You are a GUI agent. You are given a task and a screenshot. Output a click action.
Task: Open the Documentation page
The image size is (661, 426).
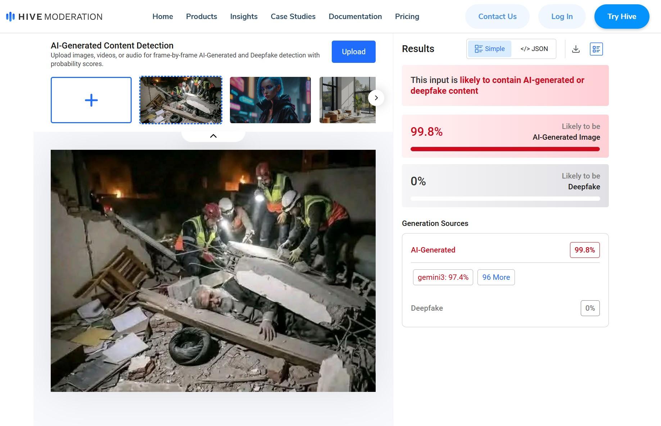[355, 17]
